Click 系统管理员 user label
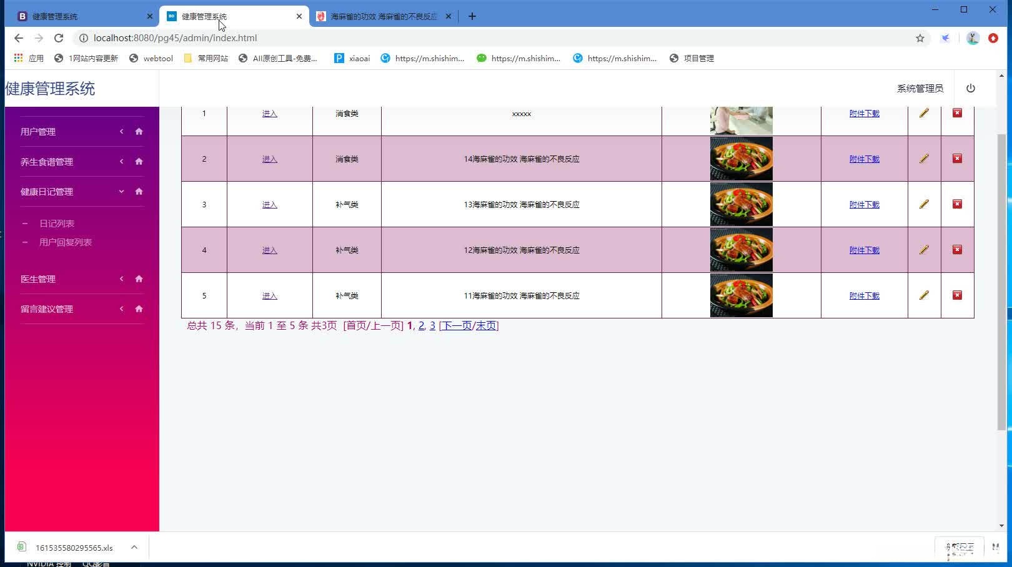1012x567 pixels. coord(920,89)
